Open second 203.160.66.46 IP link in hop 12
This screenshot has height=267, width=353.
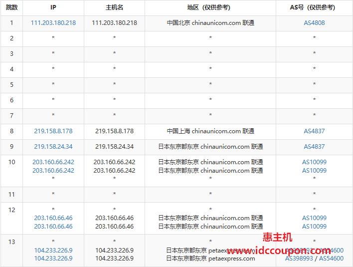click(53, 227)
